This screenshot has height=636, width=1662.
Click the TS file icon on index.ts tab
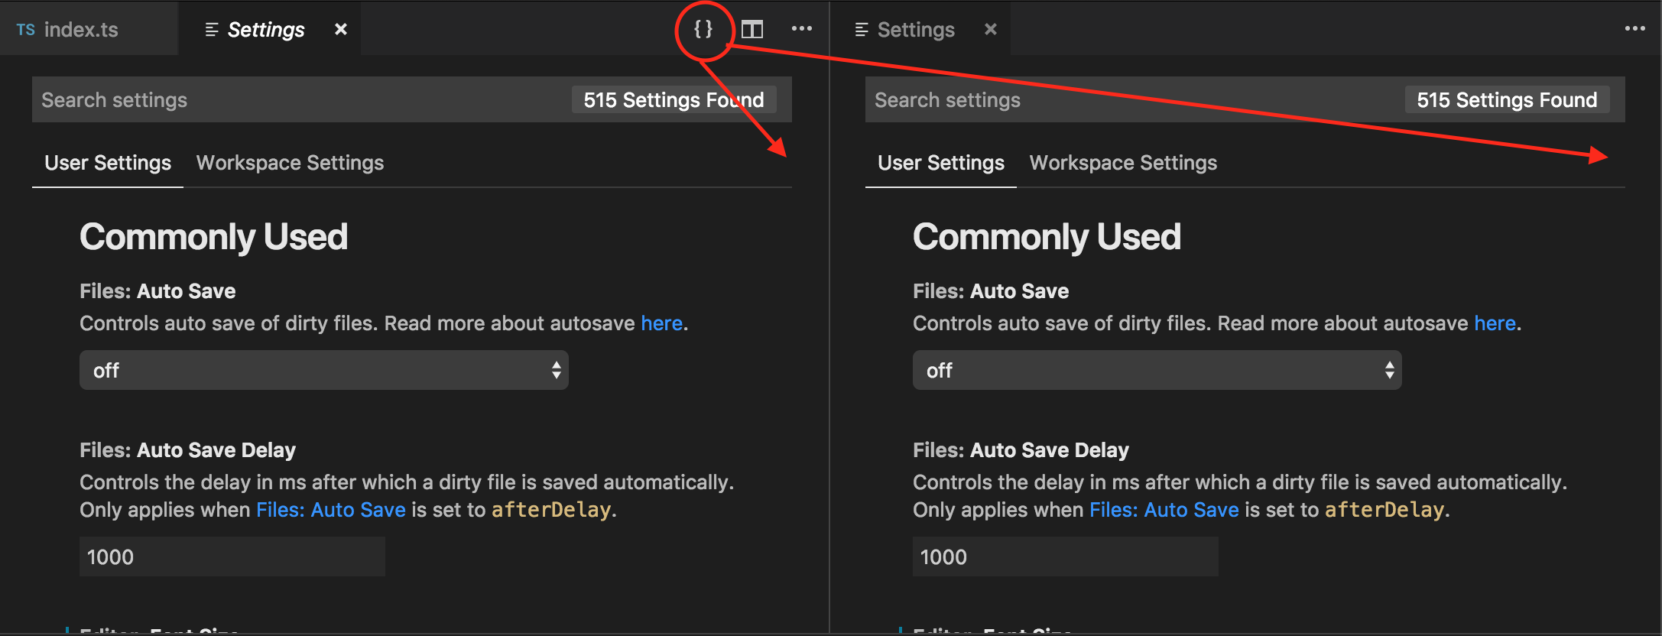(x=26, y=30)
